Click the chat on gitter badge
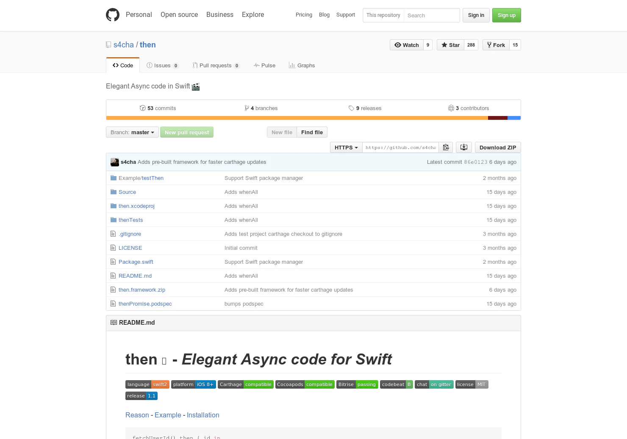The width and height of the screenshot is (627, 439). click(434, 384)
